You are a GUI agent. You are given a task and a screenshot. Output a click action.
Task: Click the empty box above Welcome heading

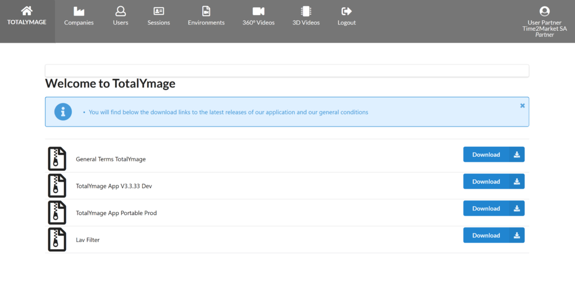pyautogui.click(x=287, y=71)
